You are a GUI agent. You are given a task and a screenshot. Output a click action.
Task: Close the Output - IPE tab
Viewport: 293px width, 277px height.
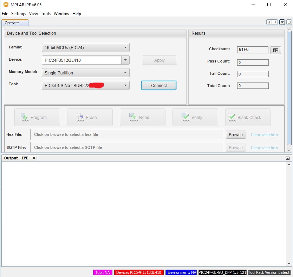(x=34, y=158)
